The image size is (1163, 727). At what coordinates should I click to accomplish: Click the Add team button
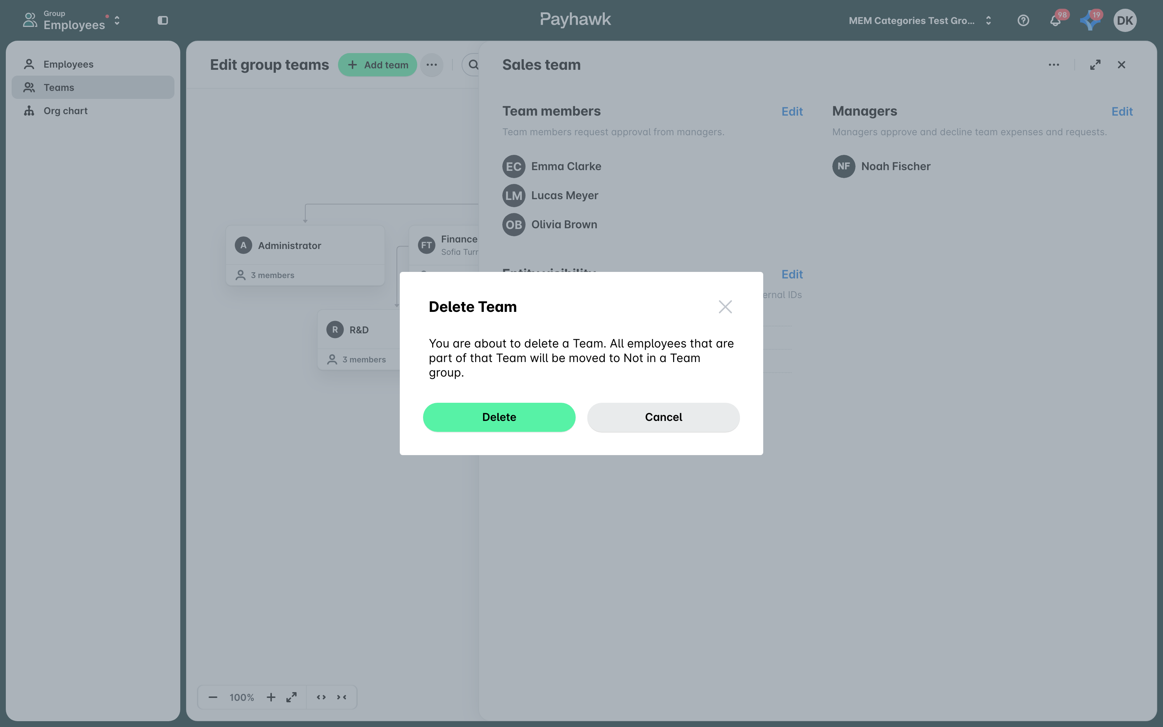pyautogui.click(x=377, y=64)
